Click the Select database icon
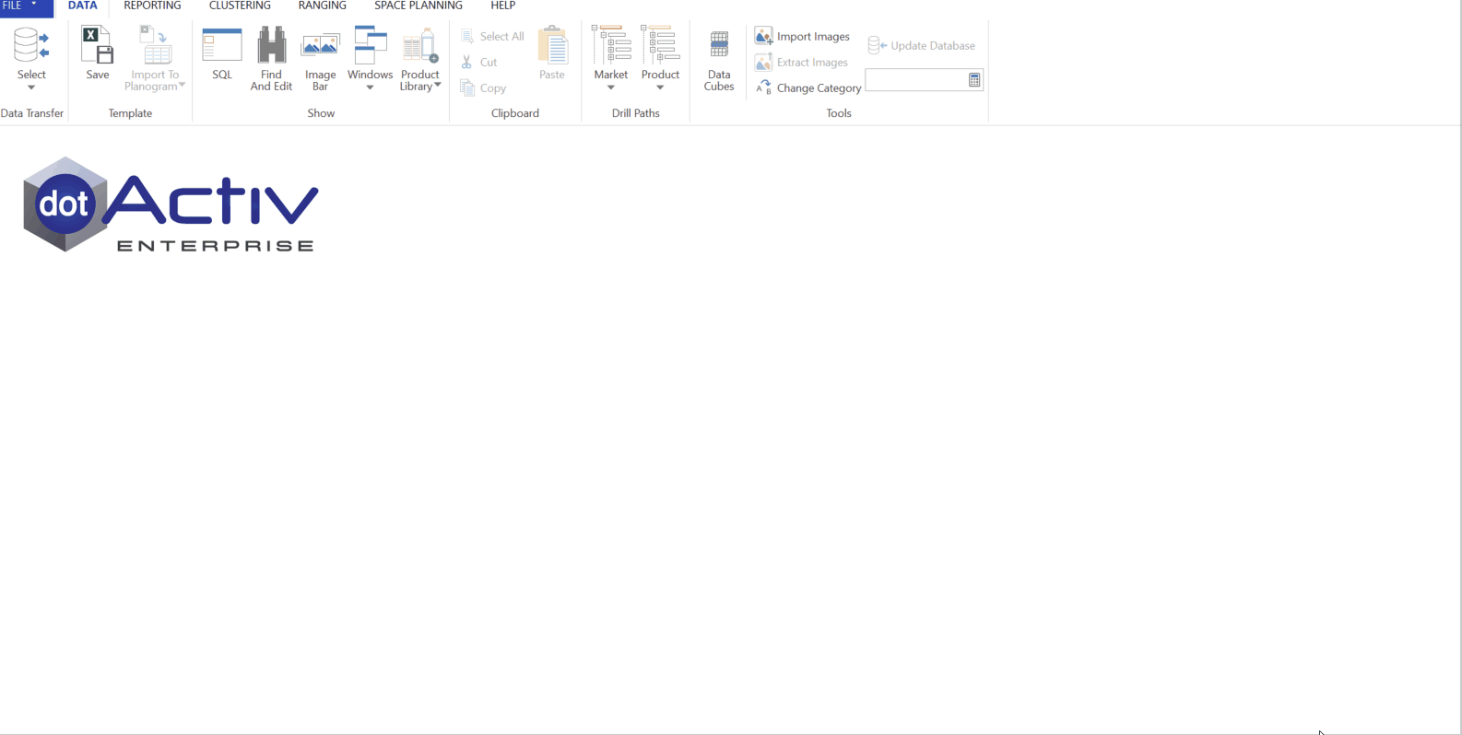This screenshot has height=735, width=1462. [x=31, y=45]
